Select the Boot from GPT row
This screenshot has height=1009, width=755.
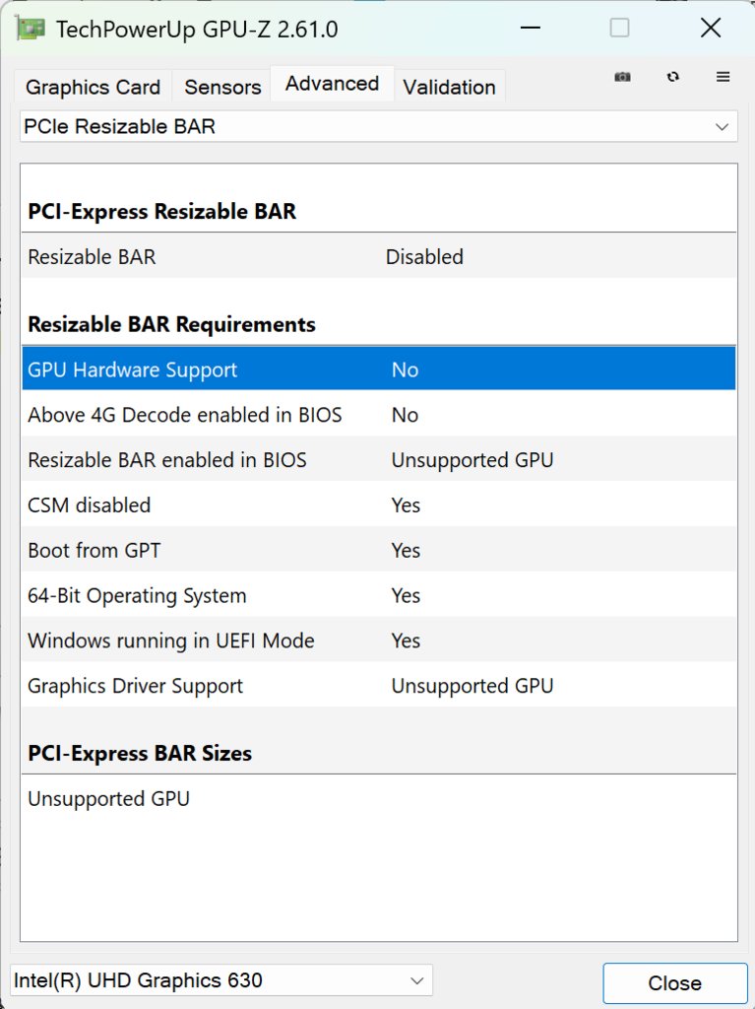click(x=379, y=550)
